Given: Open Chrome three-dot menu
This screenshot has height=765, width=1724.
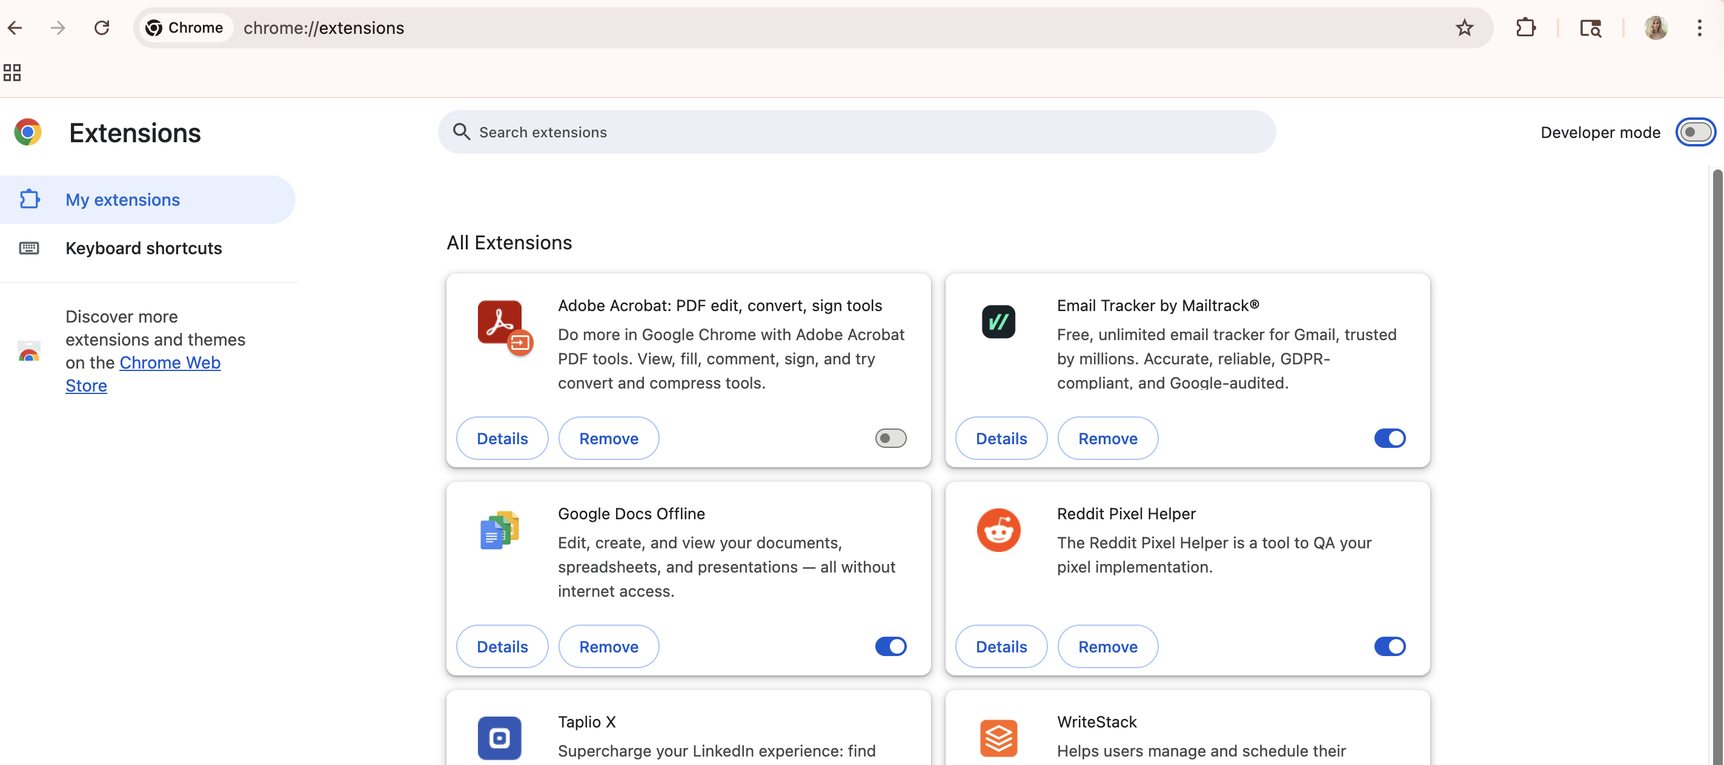Looking at the screenshot, I should [1699, 28].
